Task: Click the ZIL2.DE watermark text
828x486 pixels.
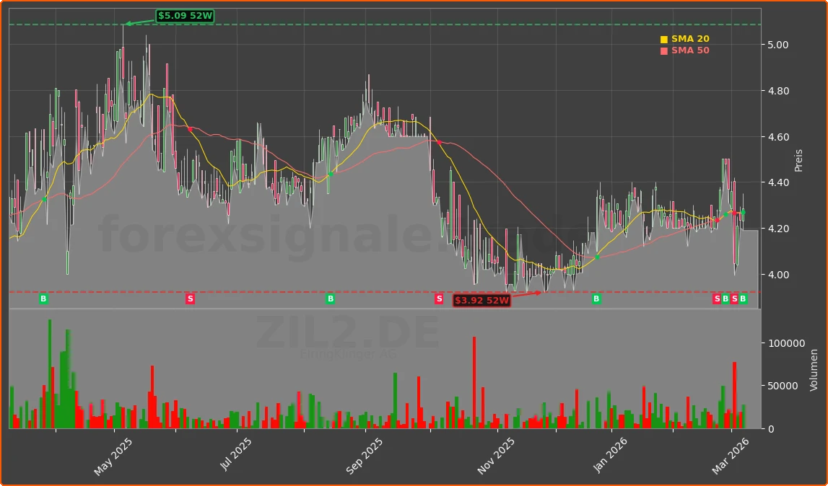Action: tap(349, 332)
